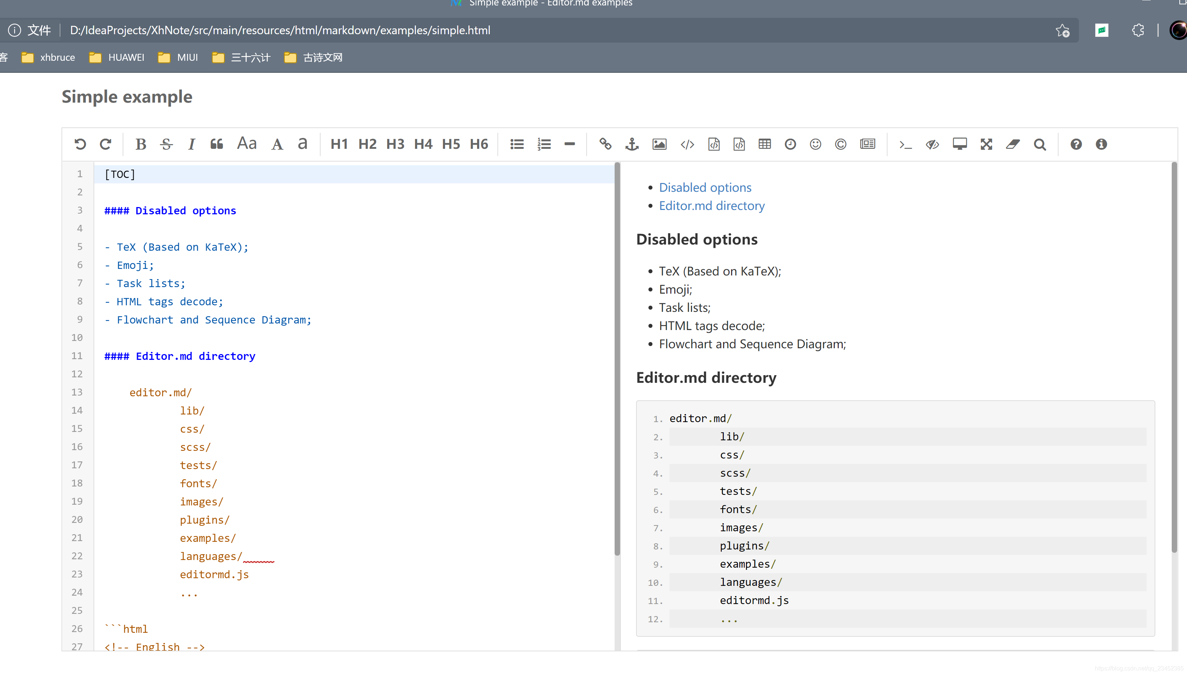Insert a block quote with the quote icon
1187x675 pixels.
pyautogui.click(x=217, y=144)
